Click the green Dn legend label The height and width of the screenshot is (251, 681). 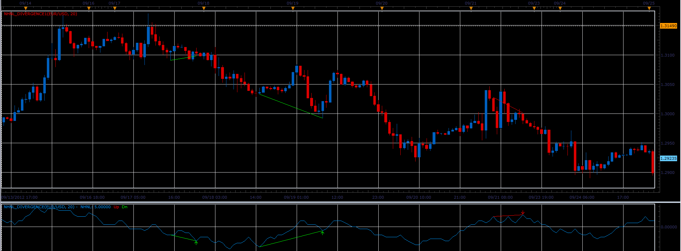click(x=125, y=207)
